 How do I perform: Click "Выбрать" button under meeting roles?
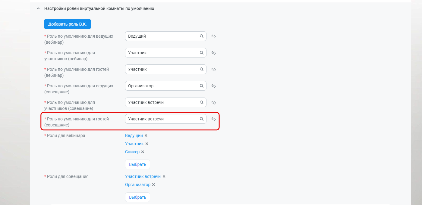click(137, 197)
